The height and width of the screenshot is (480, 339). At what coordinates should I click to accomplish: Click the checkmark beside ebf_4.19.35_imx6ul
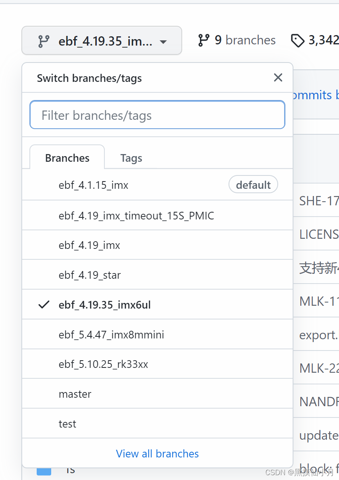click(x=44, y=305)
